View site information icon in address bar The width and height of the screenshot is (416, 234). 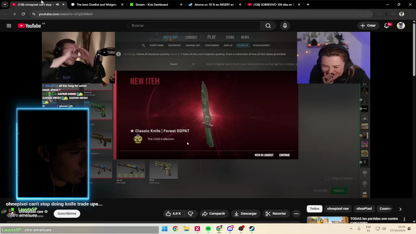click(x=34, y=14)
